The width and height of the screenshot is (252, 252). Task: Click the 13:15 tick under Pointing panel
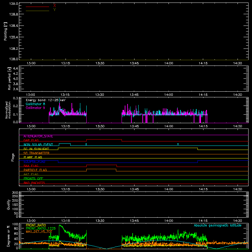pyautogui.click(x=66, y=63)
